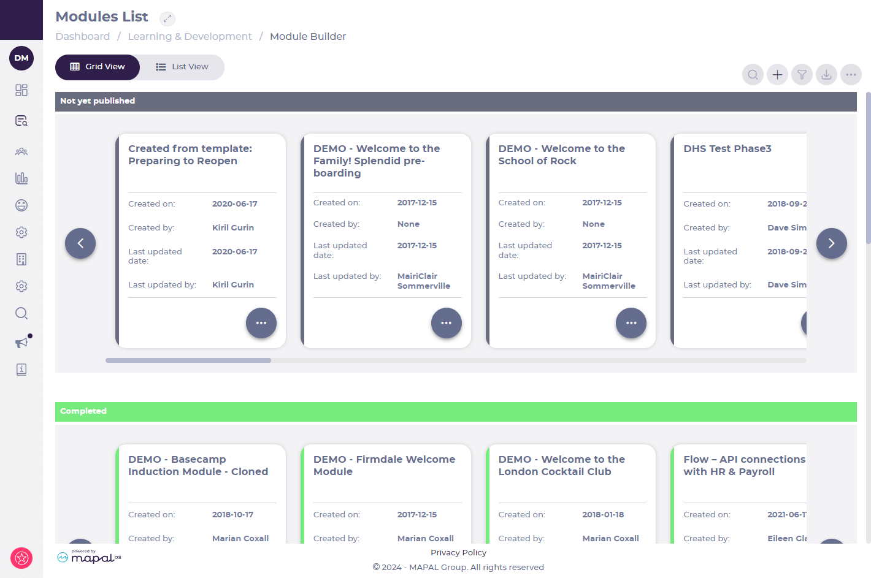
Task: Click the expand arrows icon beside Modules List
Action: point(167,18)
